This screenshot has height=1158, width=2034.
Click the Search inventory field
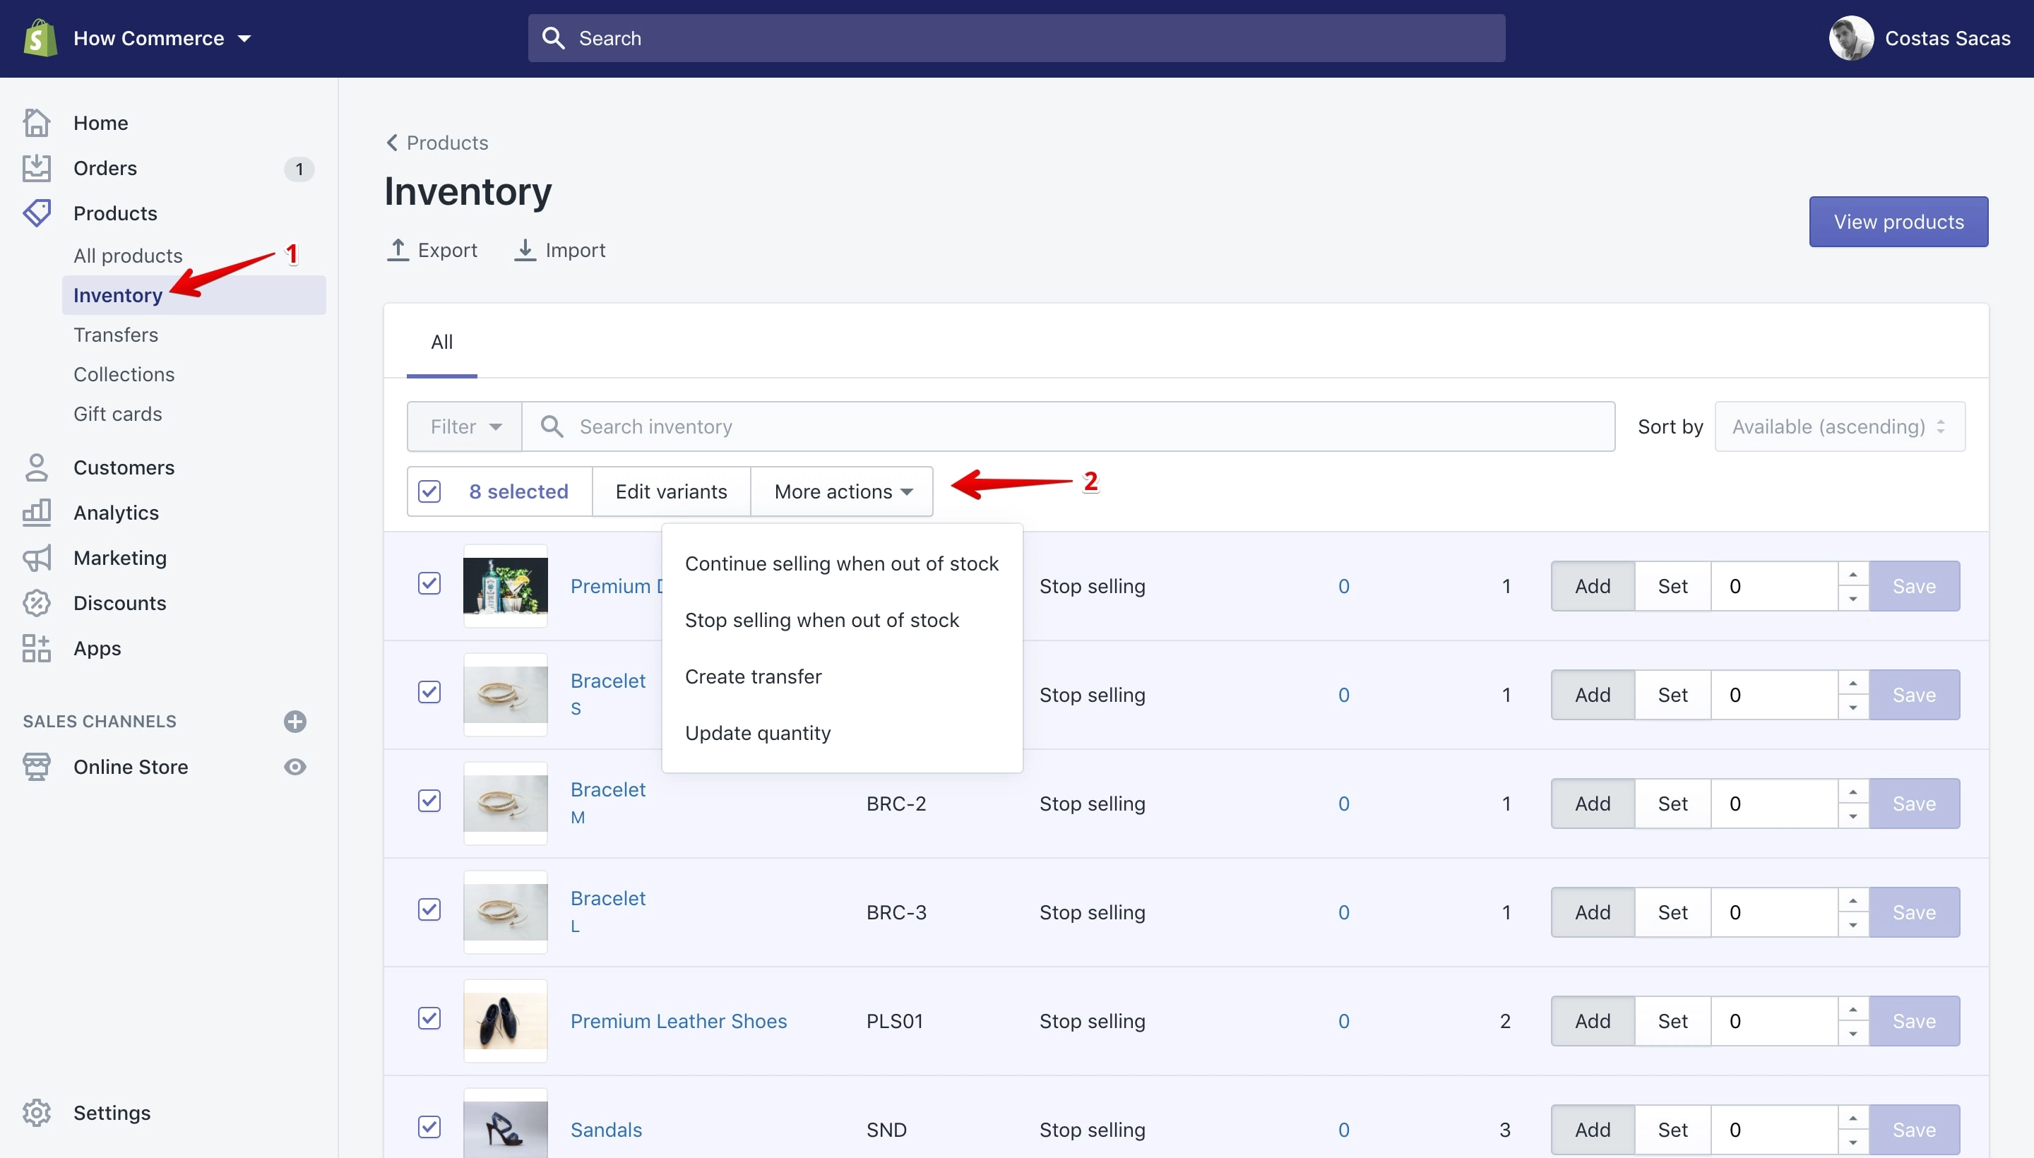(x=1069, y=427)
